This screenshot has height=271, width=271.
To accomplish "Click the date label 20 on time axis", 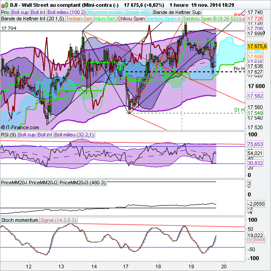I will [224, 266].
